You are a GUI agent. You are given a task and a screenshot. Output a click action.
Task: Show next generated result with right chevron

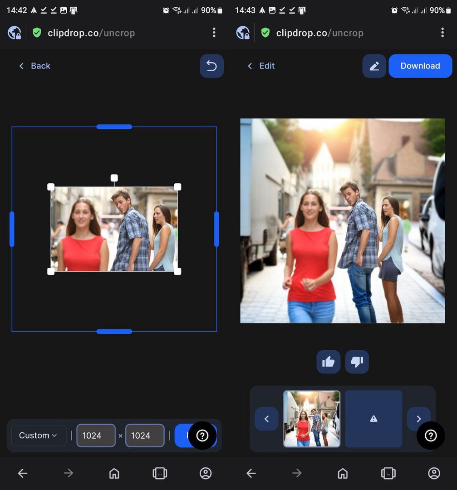pyautogui.click(x=418, y=419)
